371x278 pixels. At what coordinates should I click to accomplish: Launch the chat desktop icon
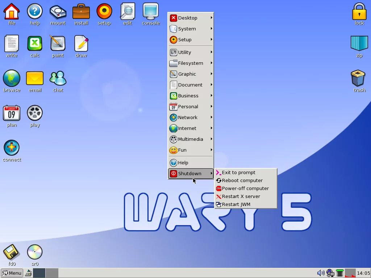pyautogui.click(x=58, y=78)
